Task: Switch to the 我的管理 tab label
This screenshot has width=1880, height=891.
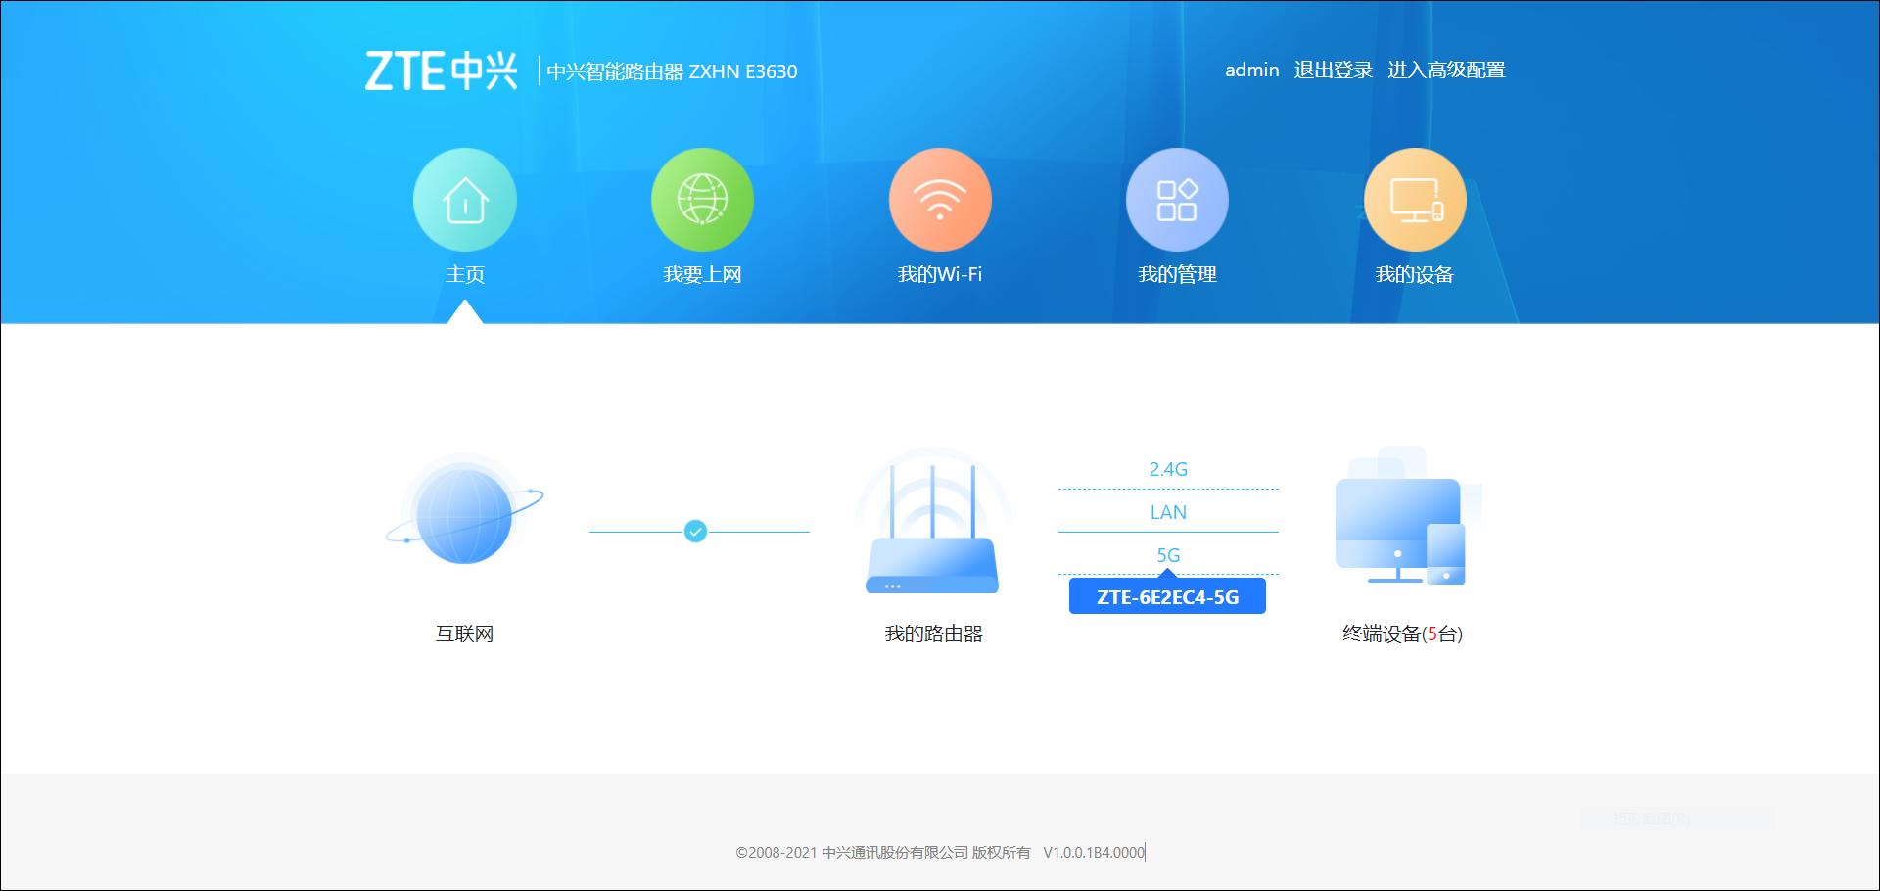Action: 1177,275
